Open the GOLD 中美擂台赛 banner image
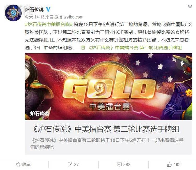196x170 pixels. click(108, 87)
